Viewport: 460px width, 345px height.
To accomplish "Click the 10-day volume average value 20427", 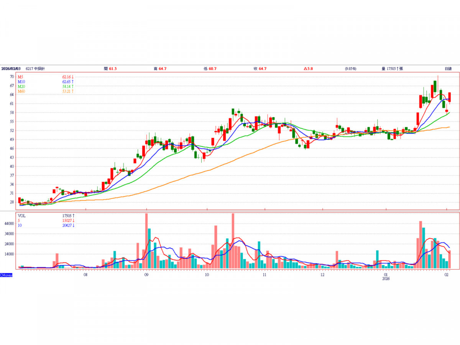I will (68, 225).
